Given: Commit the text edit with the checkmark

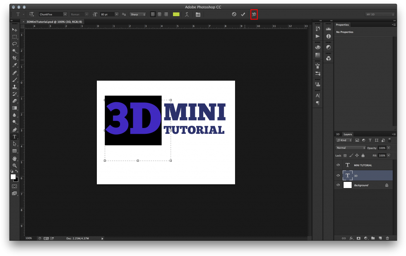Looking at the screenshot, I should click(x=243, y=14).
